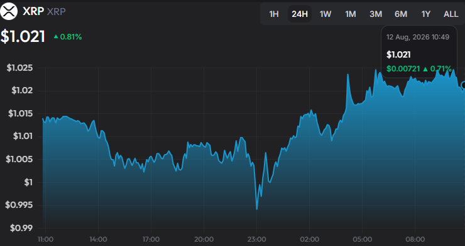Click the $1.005 y-axis label
Viewport: 465px width, 246px height.
[x=19, y=159]
